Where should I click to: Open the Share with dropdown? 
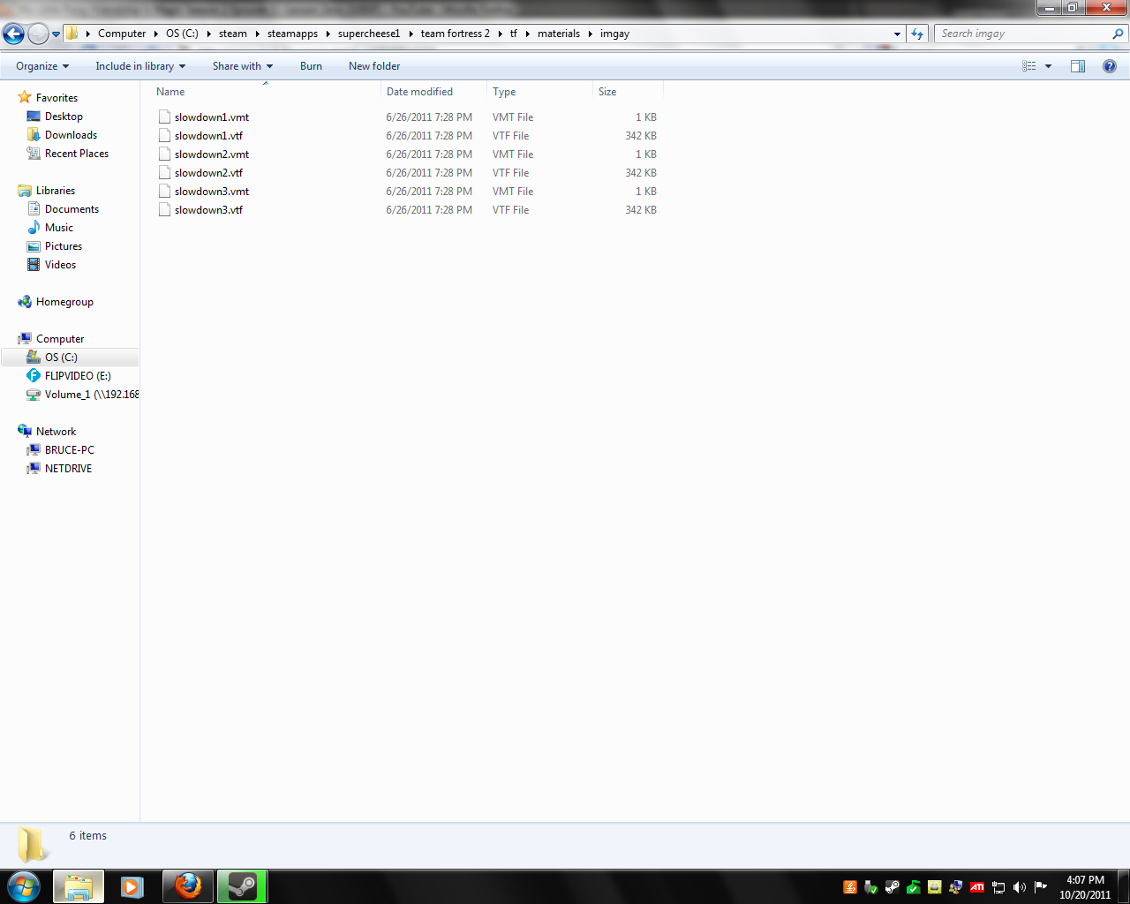242,66
